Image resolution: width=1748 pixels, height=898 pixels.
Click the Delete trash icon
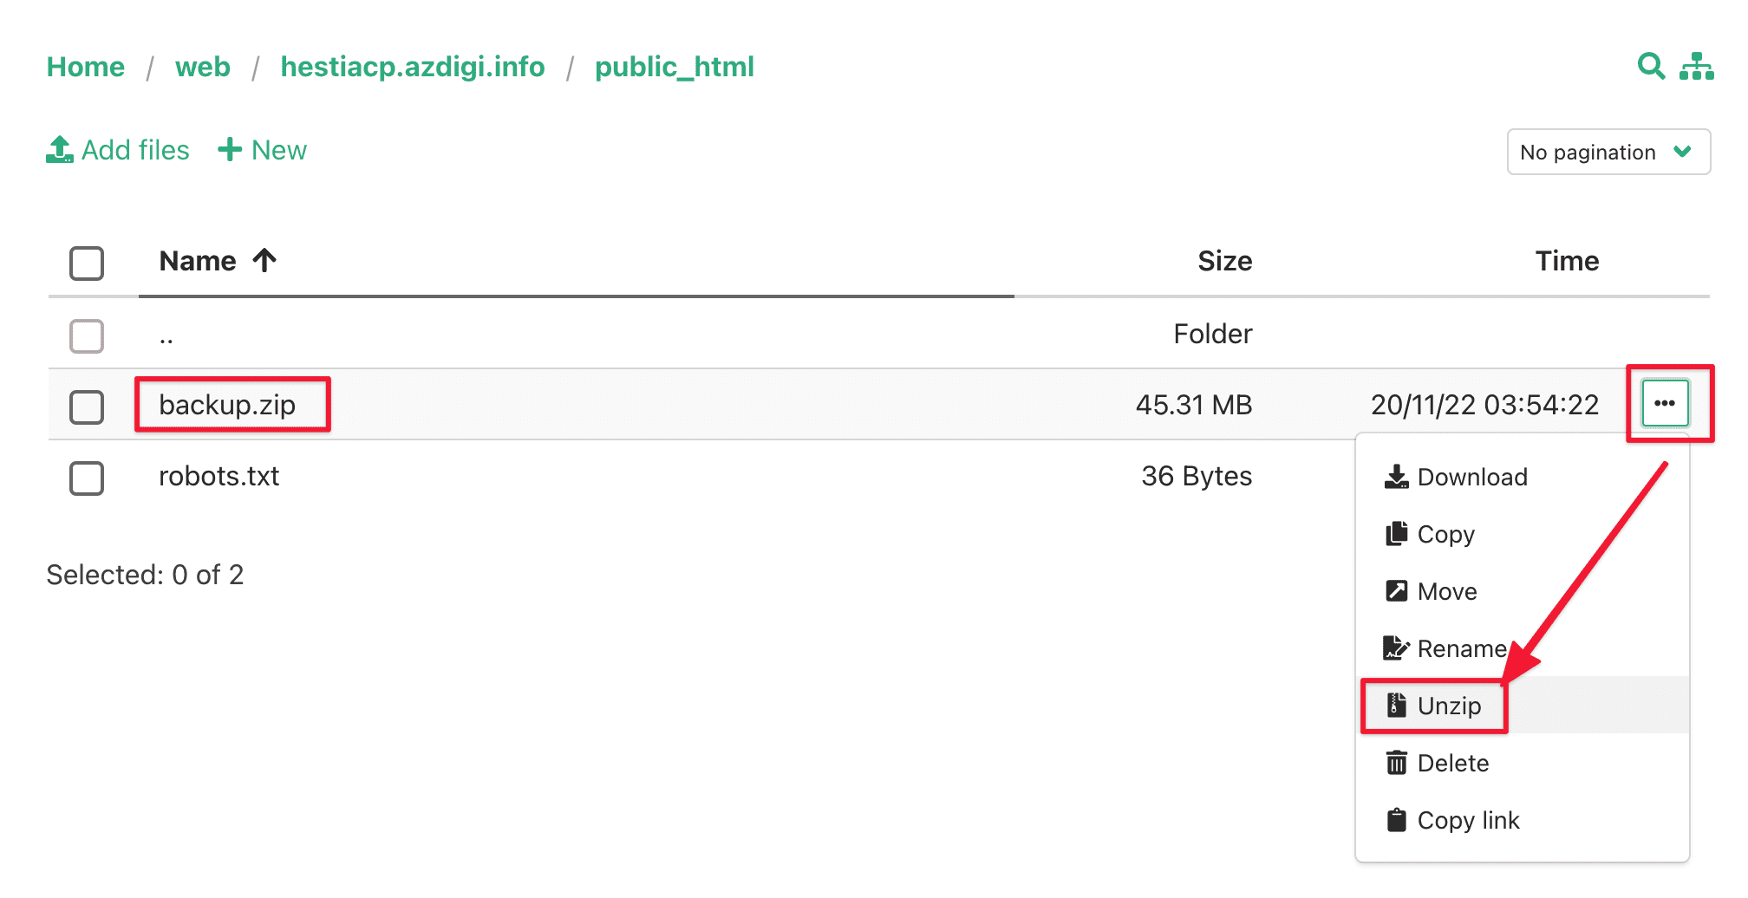(1396, 763)
